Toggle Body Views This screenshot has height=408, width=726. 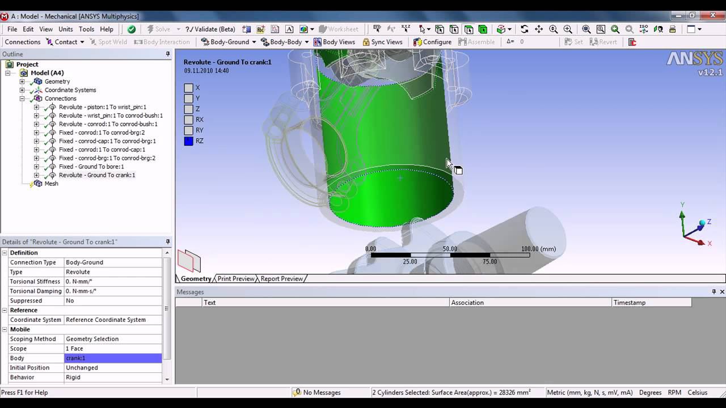tap(334, 42)
